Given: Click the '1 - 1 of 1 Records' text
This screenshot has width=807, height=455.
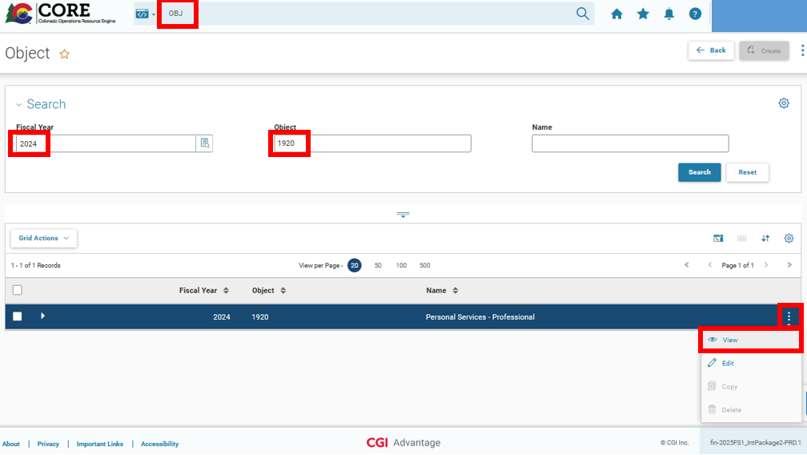Looking at the screenshot, I should tap(36, 266).
